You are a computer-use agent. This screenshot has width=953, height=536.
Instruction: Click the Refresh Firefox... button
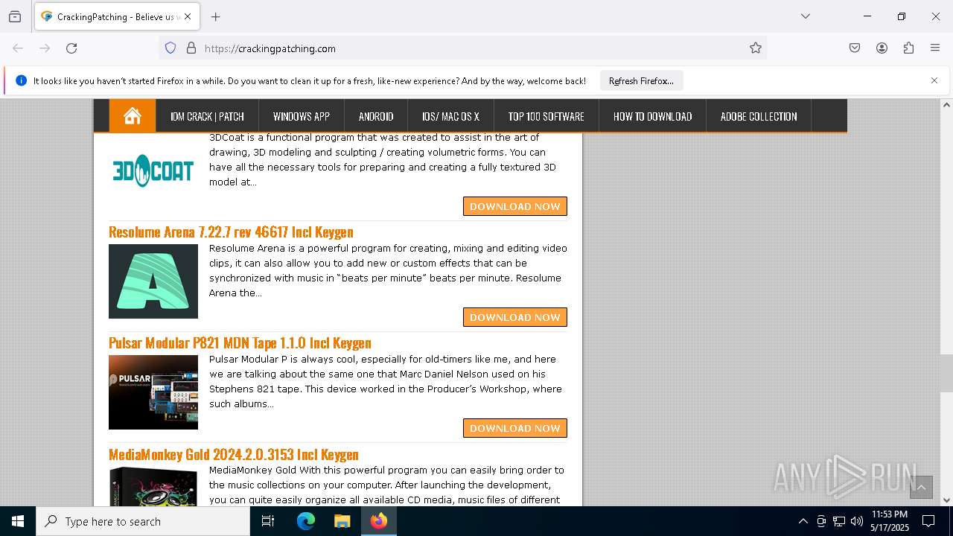[641, 80]
